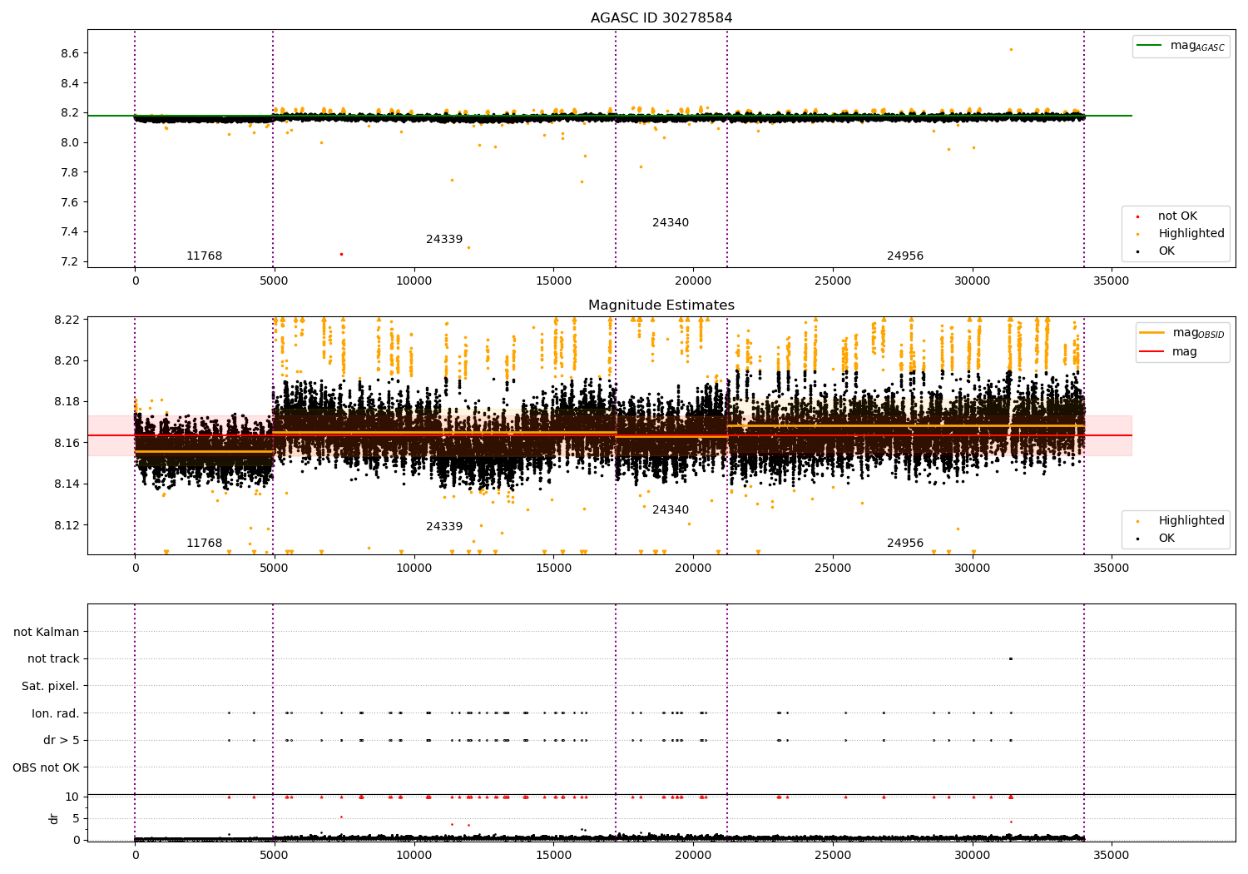Click the 7.2 y-axis tick of top plot
This screenshot has width=1248, height=874.
69,262
